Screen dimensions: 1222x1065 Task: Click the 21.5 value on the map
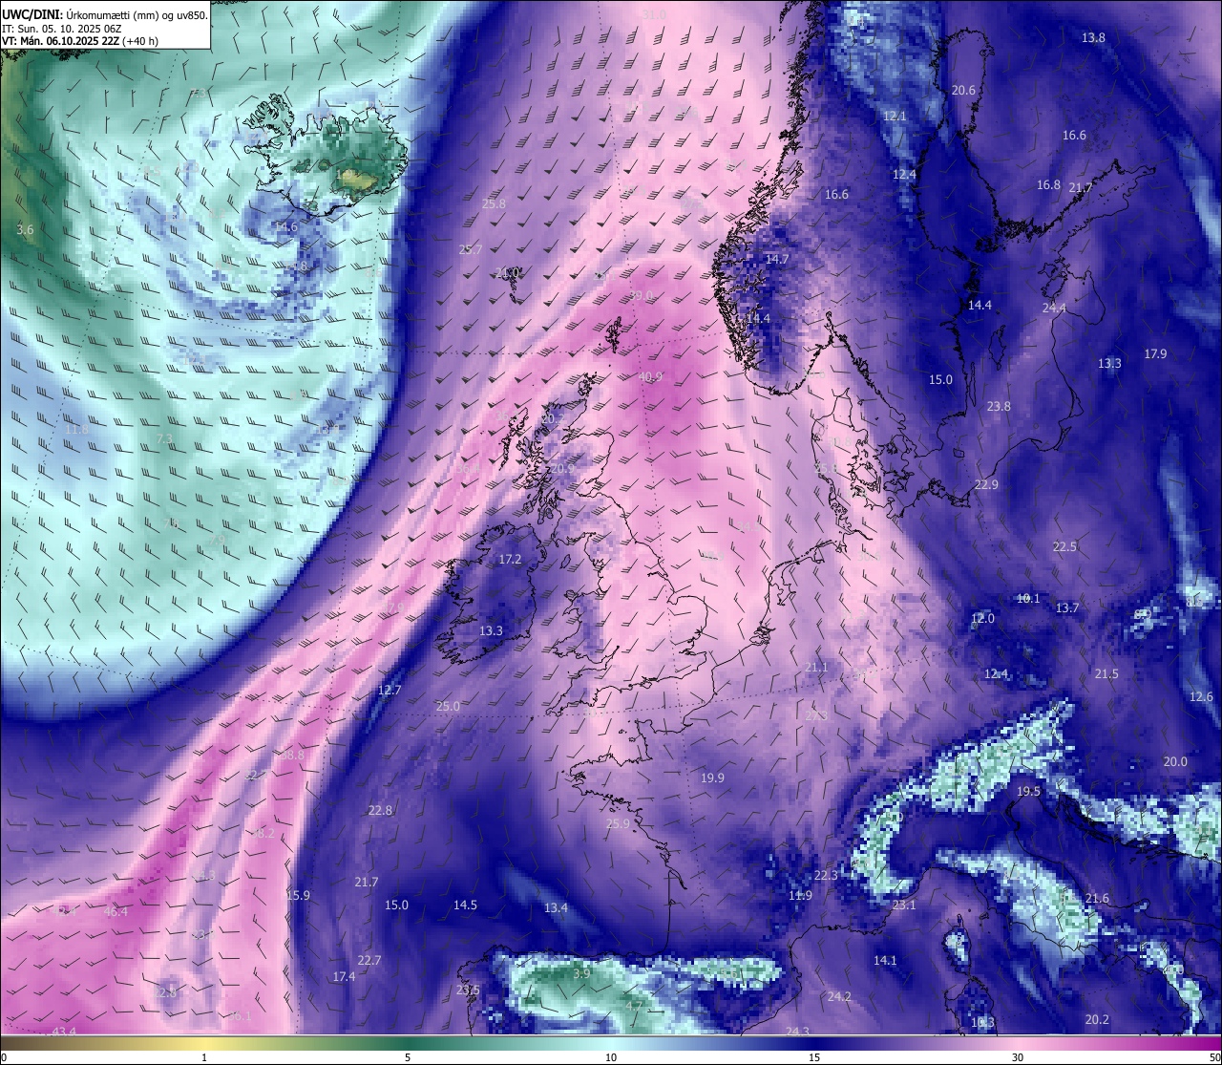click(1106, 673)
